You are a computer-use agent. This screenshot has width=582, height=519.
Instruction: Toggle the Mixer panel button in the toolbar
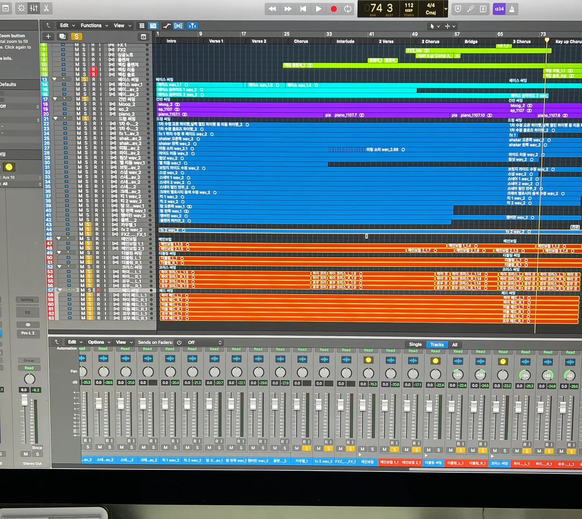pos(34,8)
